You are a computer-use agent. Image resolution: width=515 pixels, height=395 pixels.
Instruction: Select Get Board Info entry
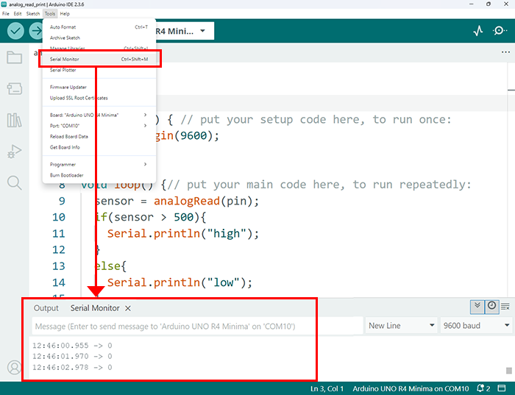[99, 147]
